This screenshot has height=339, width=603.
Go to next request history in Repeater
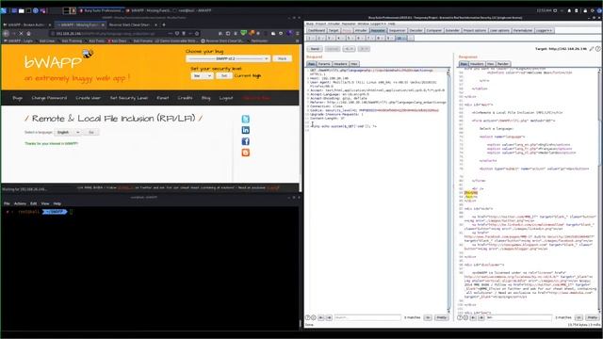pyautogui.click(x=364, y=49)
